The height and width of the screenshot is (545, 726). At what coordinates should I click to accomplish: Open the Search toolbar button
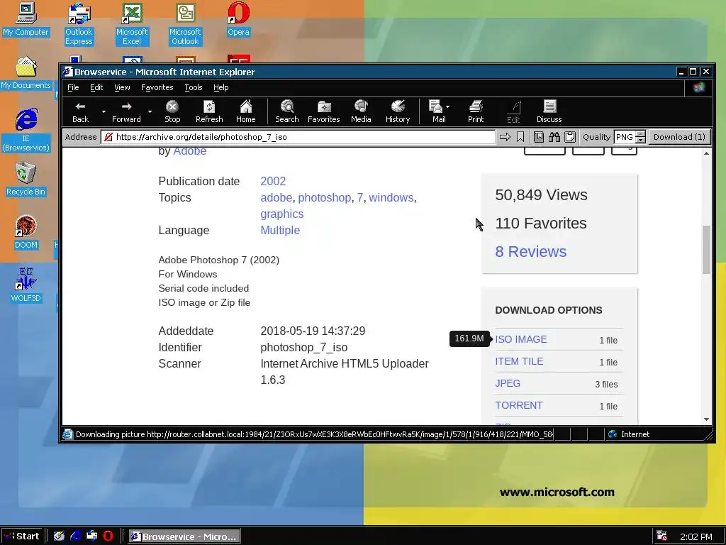287,111
